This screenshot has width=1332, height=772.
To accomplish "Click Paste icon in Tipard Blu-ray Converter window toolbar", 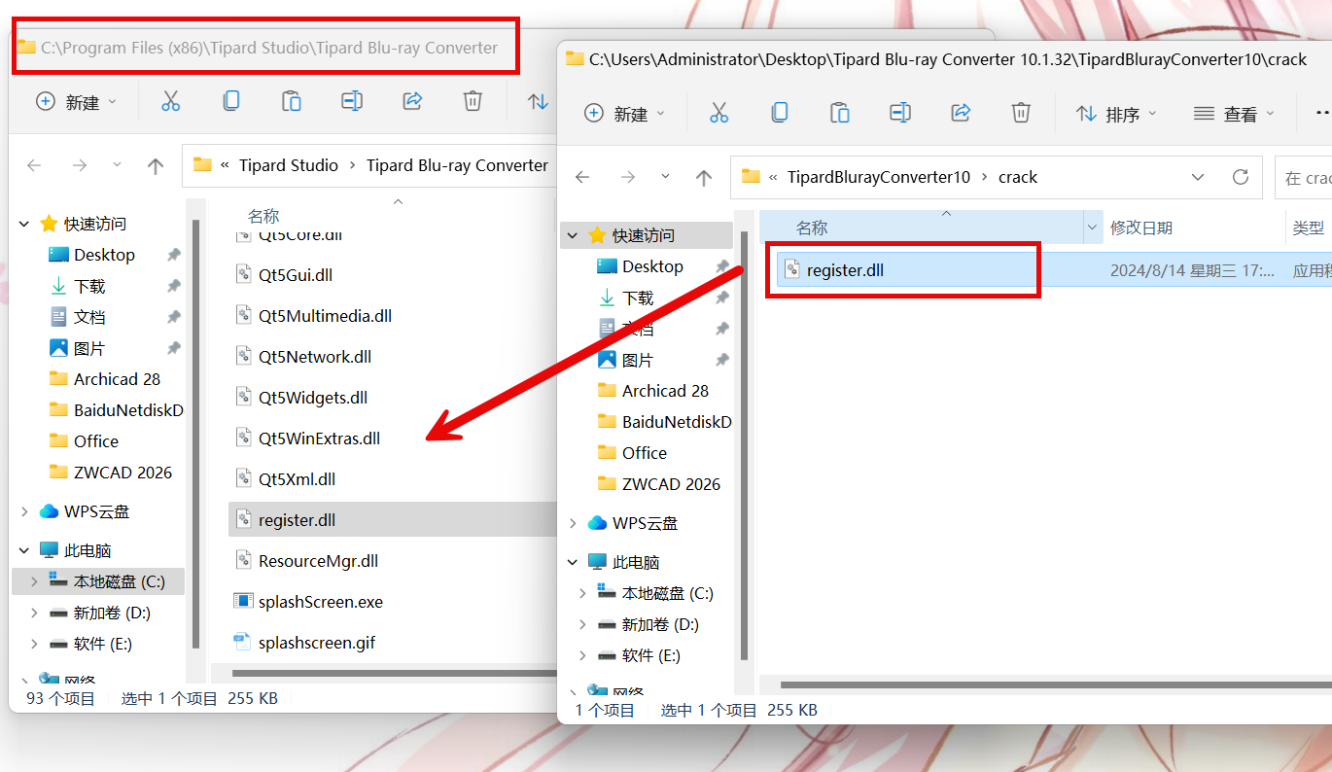I will click(x=291, y=101).
